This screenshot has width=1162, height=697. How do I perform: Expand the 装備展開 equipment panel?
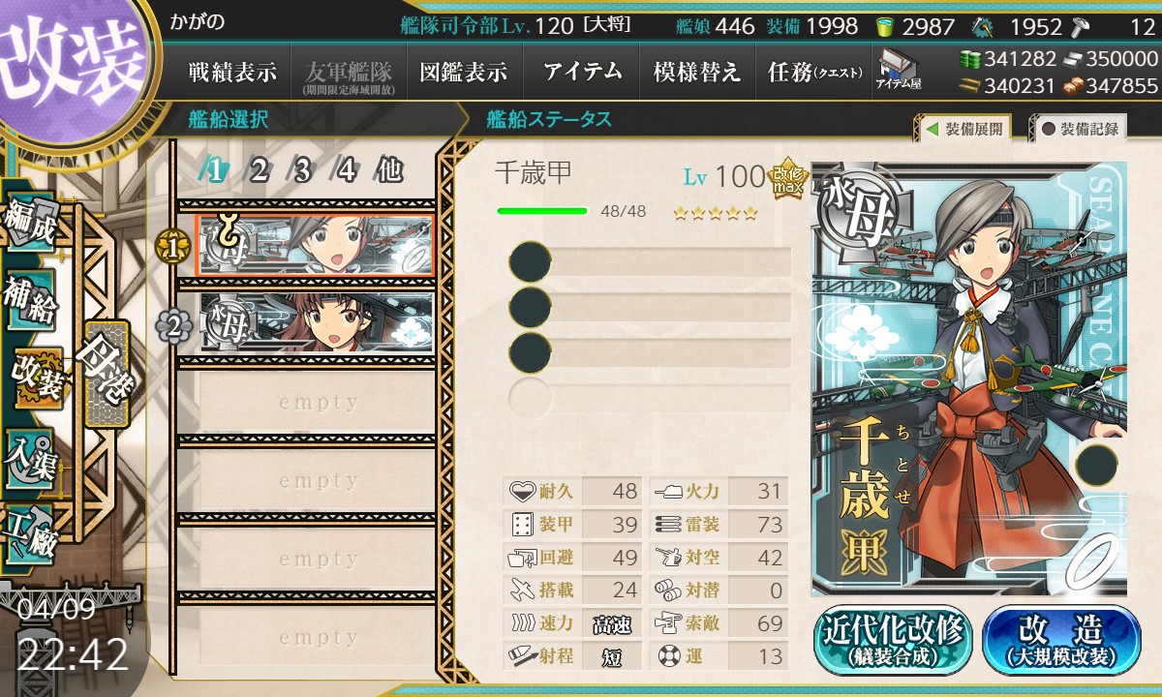(x=963, y=129)
